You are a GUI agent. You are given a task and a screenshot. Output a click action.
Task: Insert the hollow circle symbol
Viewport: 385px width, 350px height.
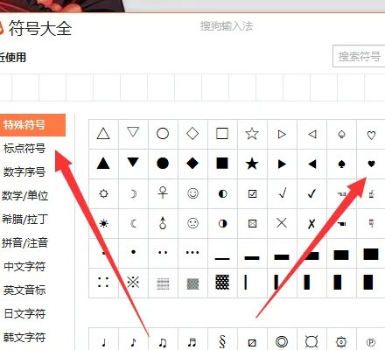[163, 134]
